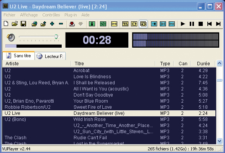The image size is (225, 153).
Task: Open the Aide menu
Action: click(85, 15)
